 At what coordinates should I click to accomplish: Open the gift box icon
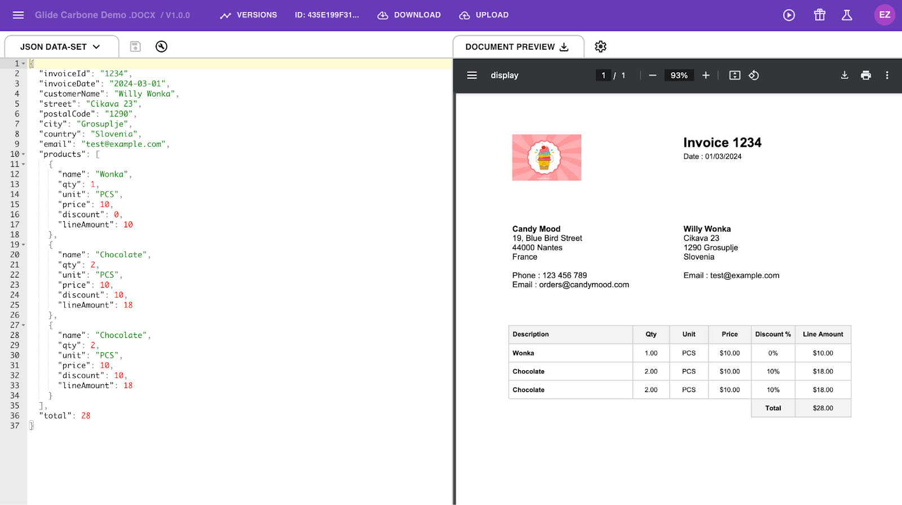tap(820, 15)
